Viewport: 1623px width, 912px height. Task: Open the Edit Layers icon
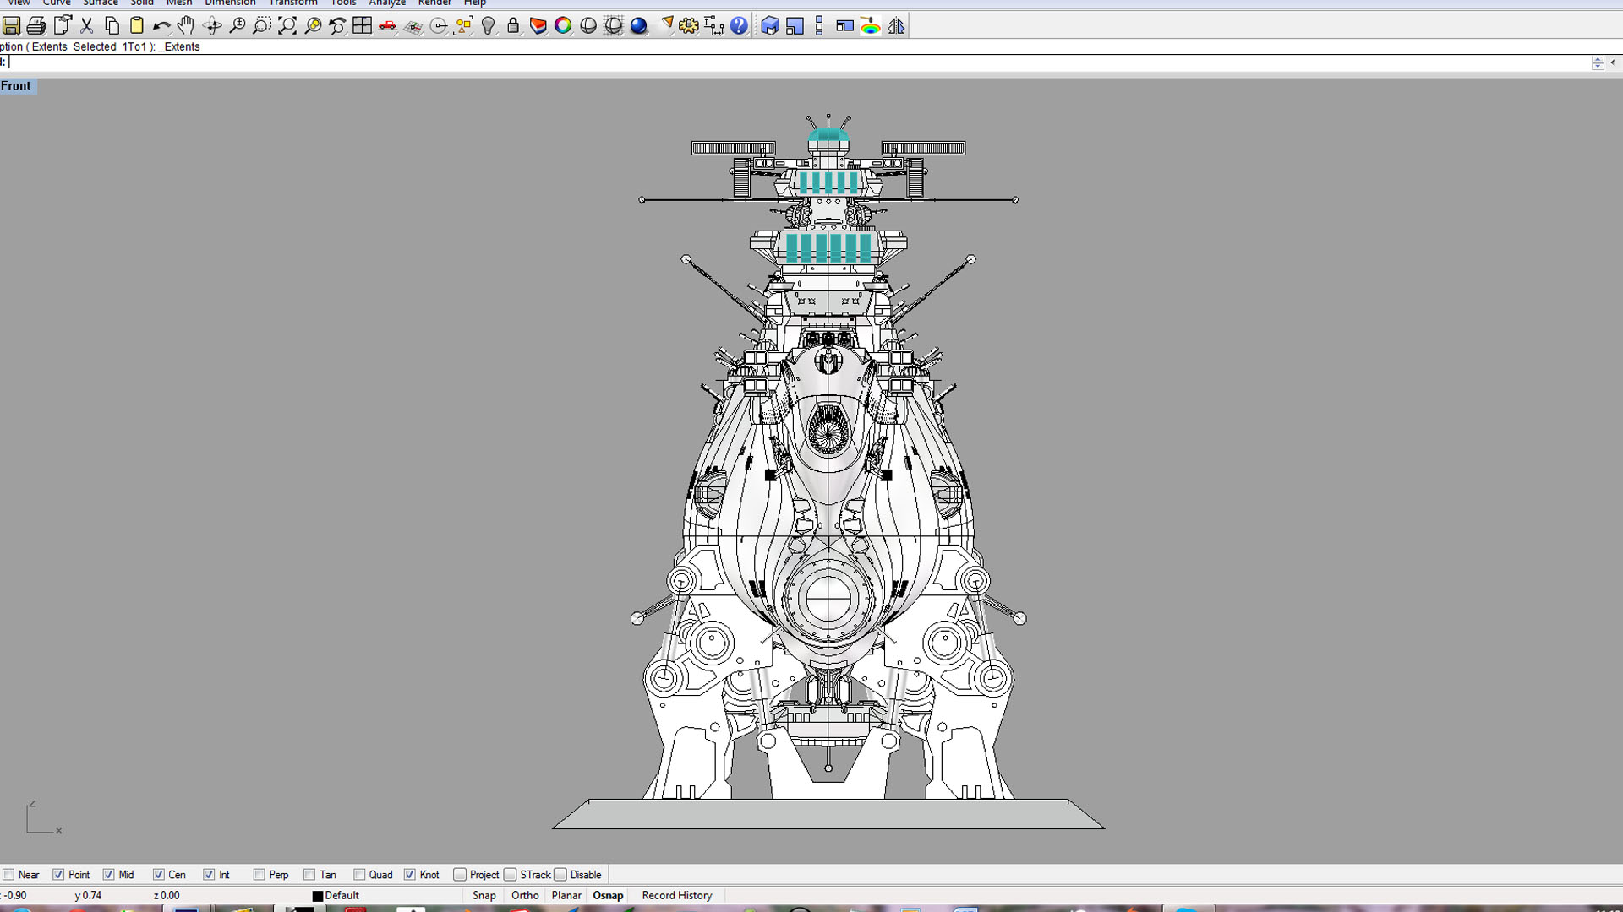pos(538,26)
